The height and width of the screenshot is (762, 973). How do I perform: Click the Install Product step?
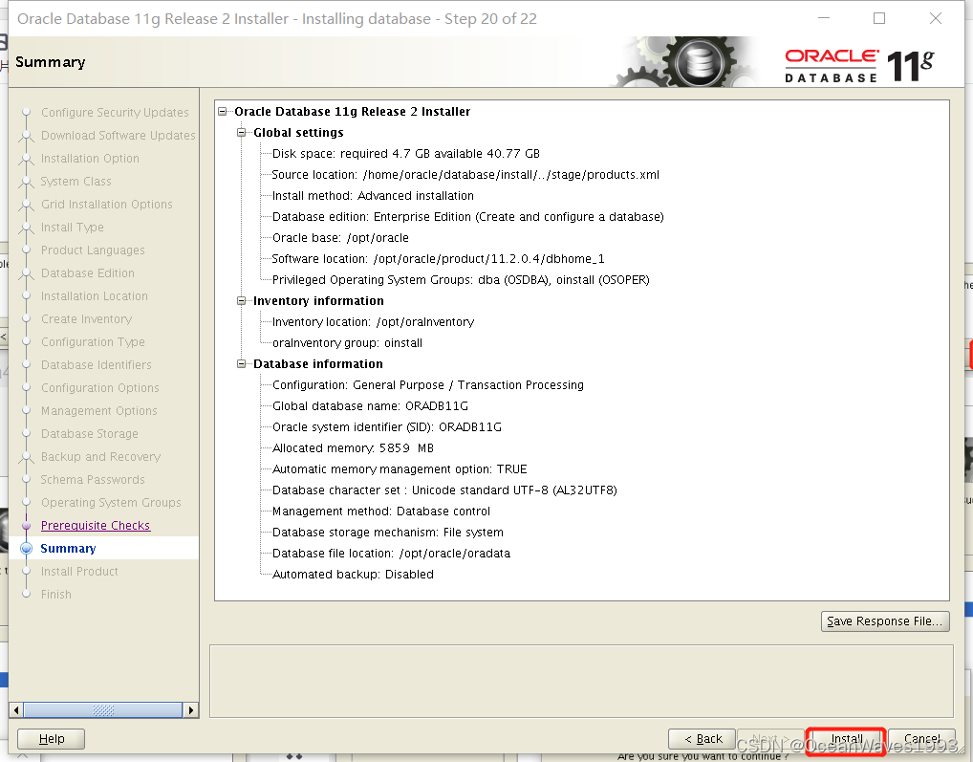point(79,572)
